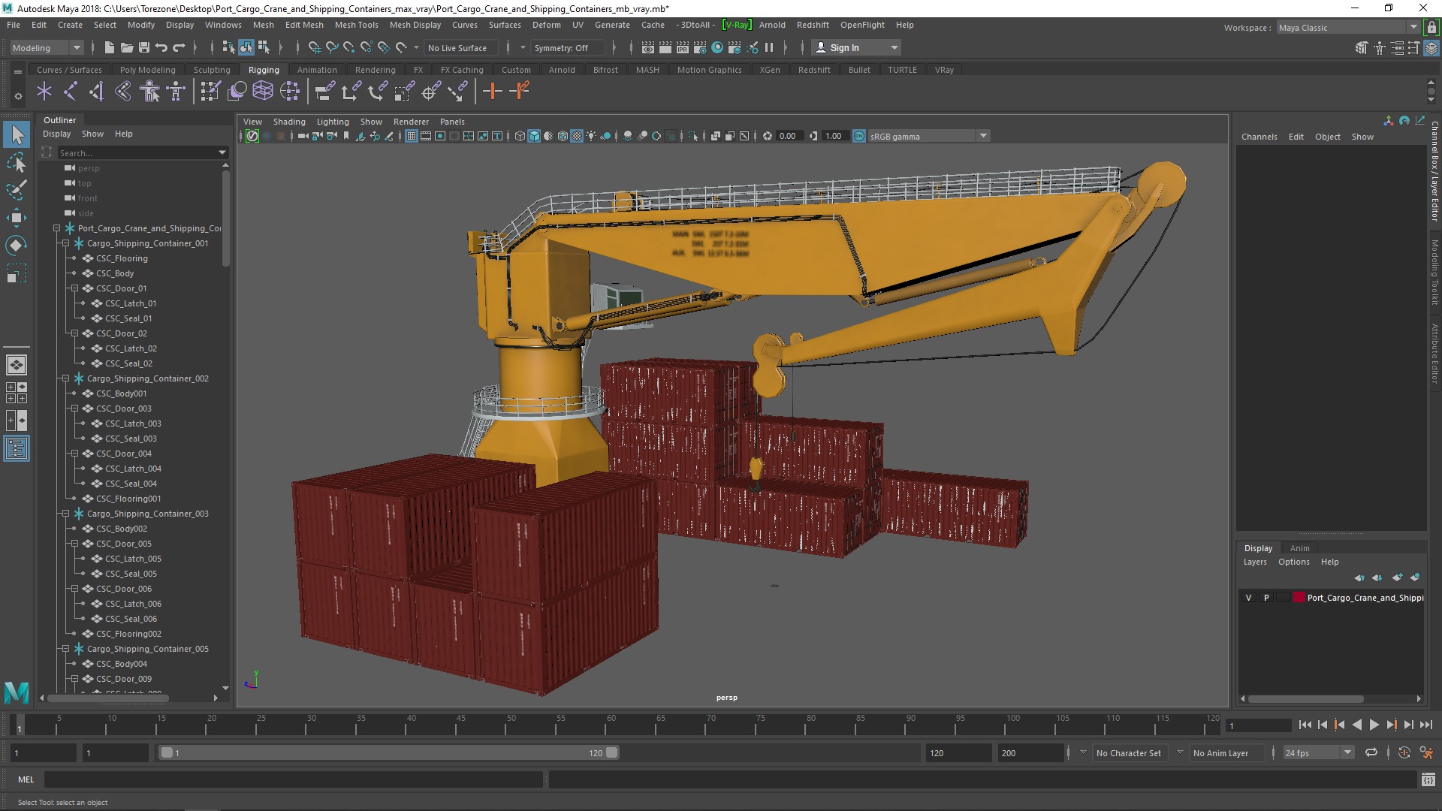Click the Create IK Handle shelf icon

[97, 92]
